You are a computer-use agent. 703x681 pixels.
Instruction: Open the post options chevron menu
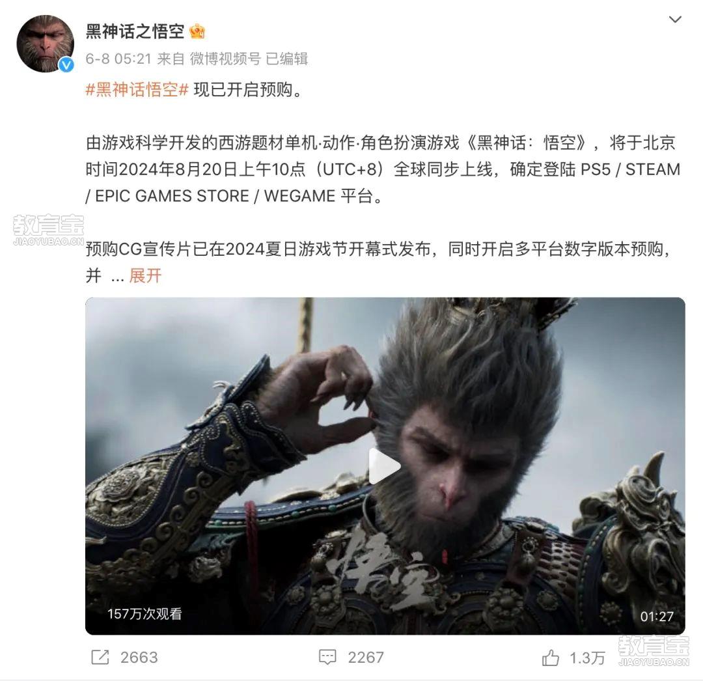(x=675, y=20)
